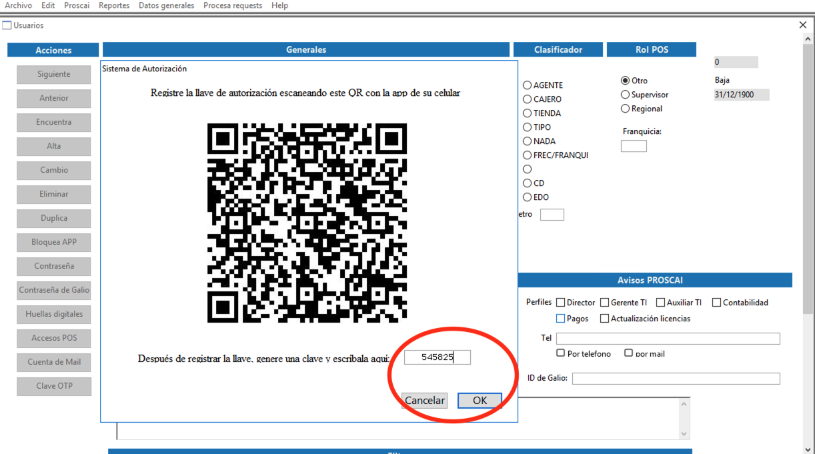Click the Siguiente action button
Image resolution: width=815 pixels, height=454 pixels.
(54, 74)
